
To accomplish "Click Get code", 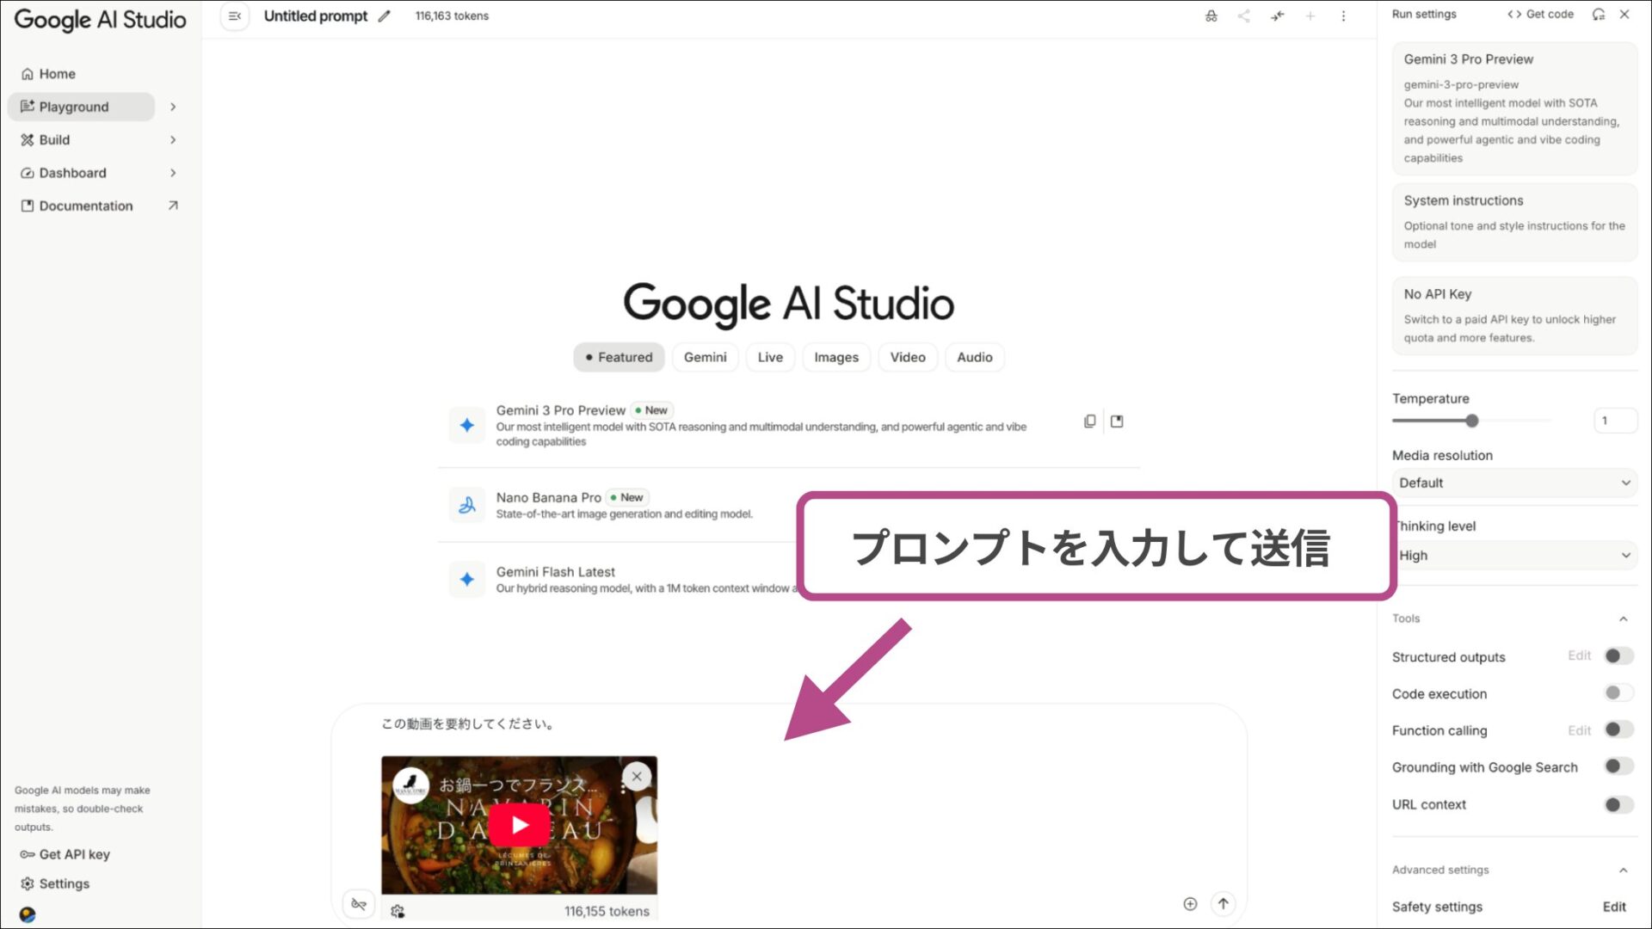I will (x=1540, y=14).
